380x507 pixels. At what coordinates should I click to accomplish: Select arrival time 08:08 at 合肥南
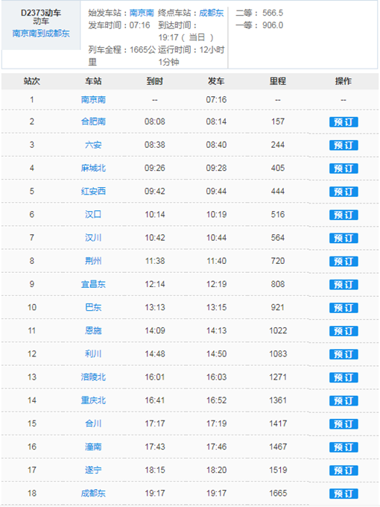155,122
